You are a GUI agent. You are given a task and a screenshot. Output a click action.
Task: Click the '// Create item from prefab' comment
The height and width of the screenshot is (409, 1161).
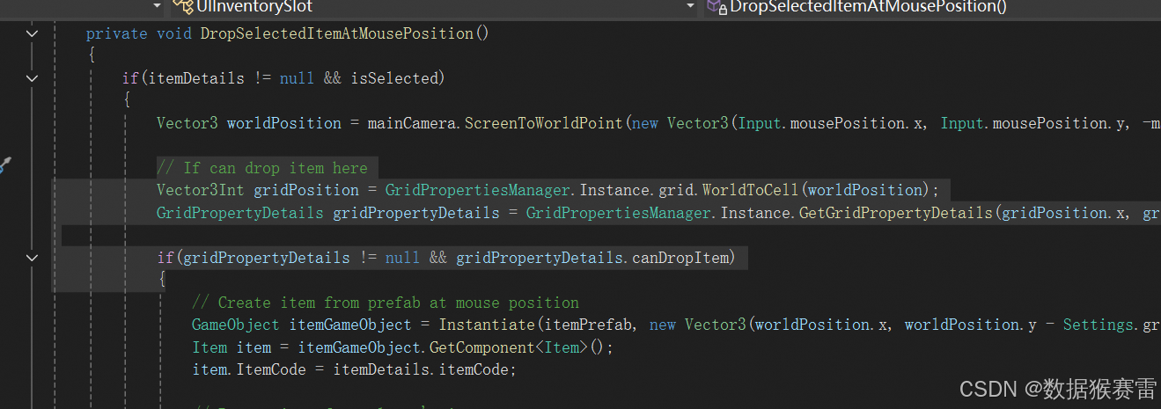[x=386, y=303]
